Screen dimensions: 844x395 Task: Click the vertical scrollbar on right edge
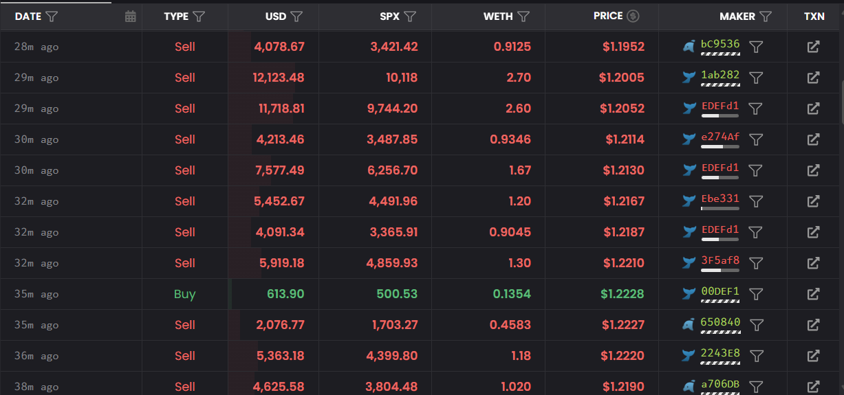pyautogui.click(x=841, y=103)
